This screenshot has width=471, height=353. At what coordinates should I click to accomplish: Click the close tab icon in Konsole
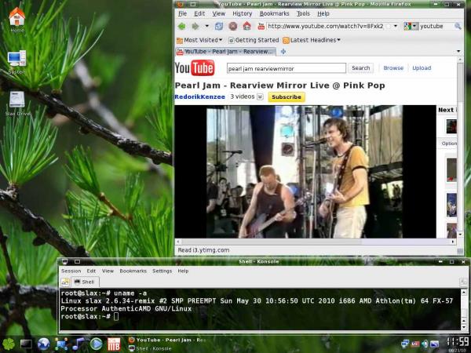click(x=463, y=282)
